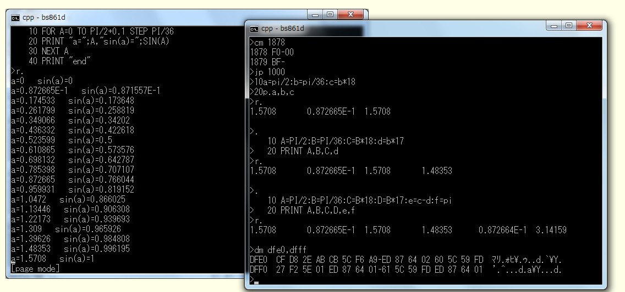Click output 'sin(a)=0.996195'
This screenshot has width=625, height=292.
97,249
